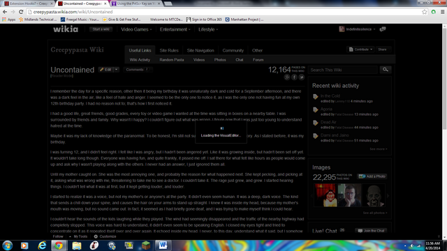The image size is (447, 251).
Task: Expand the Entertainment menu
Action: point(175,29)
